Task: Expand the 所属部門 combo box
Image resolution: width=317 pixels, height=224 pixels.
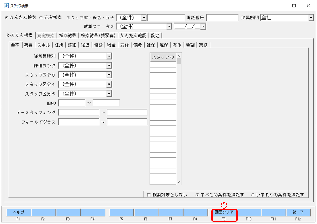Action: pos(311,18)
